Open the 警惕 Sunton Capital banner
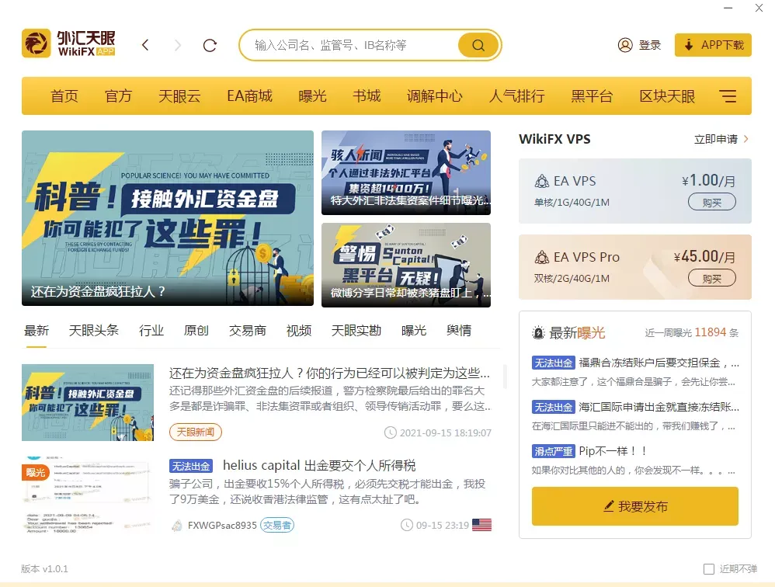775x587 pixels. (x=406, y=265)
